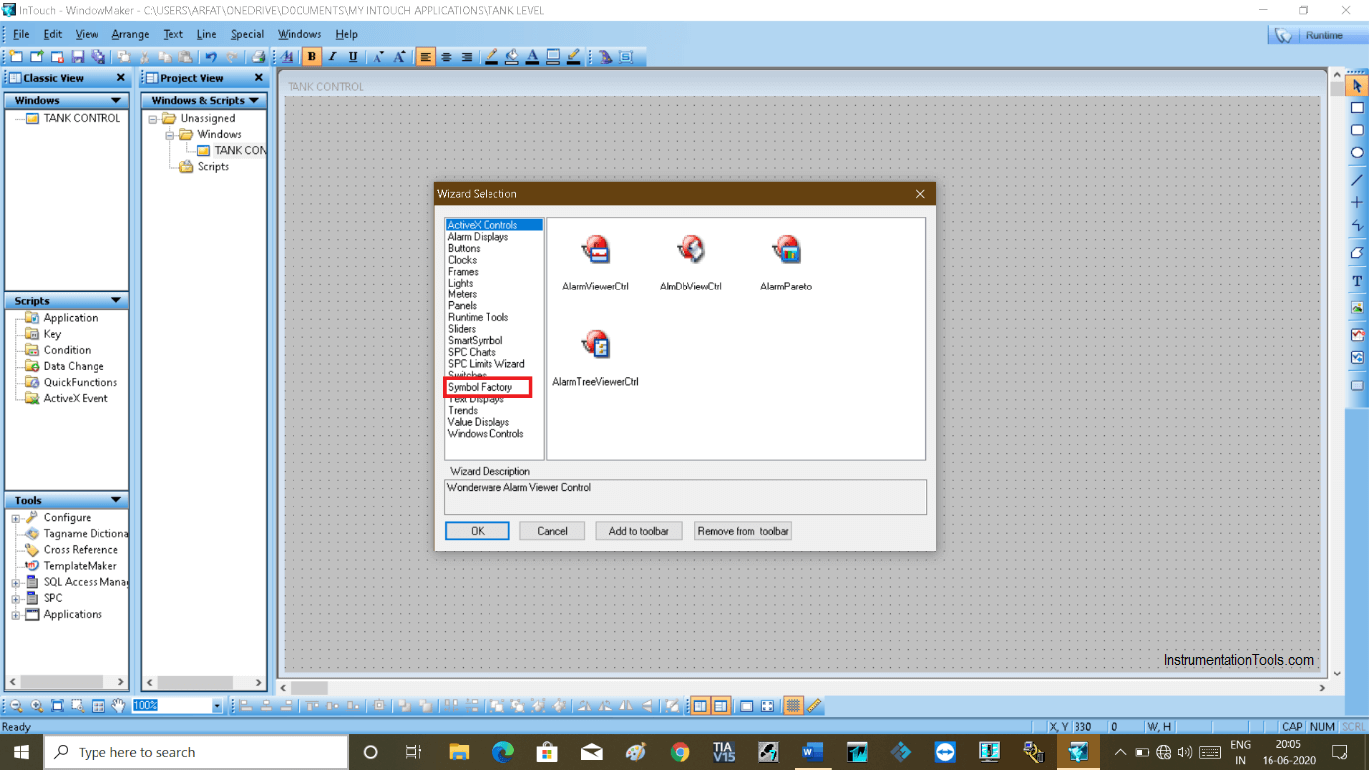The image size is (1369, 770).
Task: Select center text alignment
Action: point(446,57)
